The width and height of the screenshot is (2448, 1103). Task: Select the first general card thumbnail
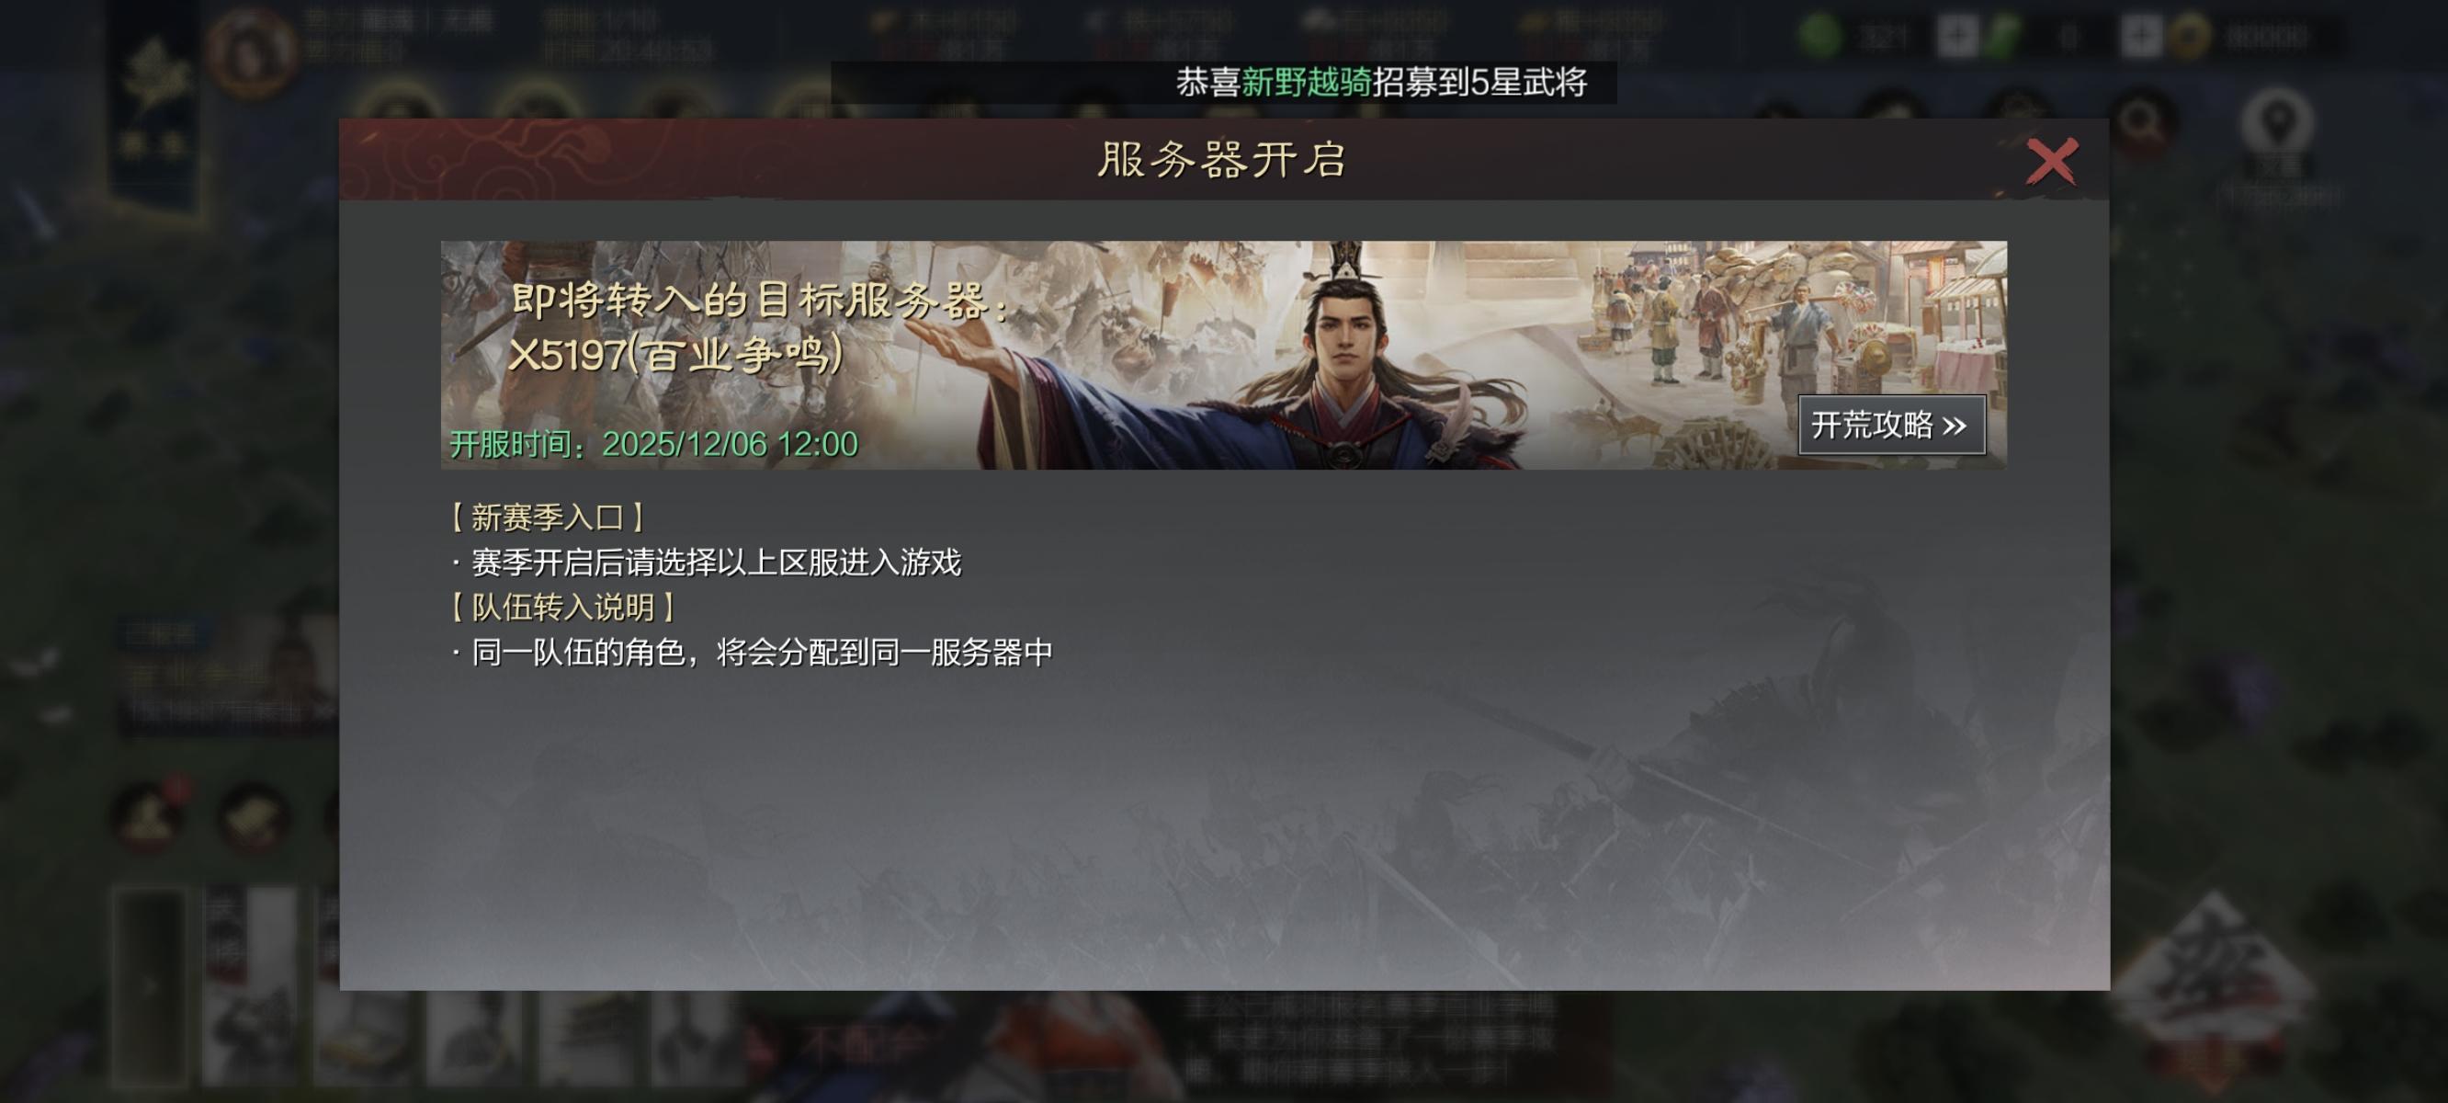tap(249, 986)
